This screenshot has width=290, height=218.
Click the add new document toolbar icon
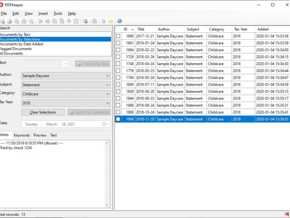3,21
